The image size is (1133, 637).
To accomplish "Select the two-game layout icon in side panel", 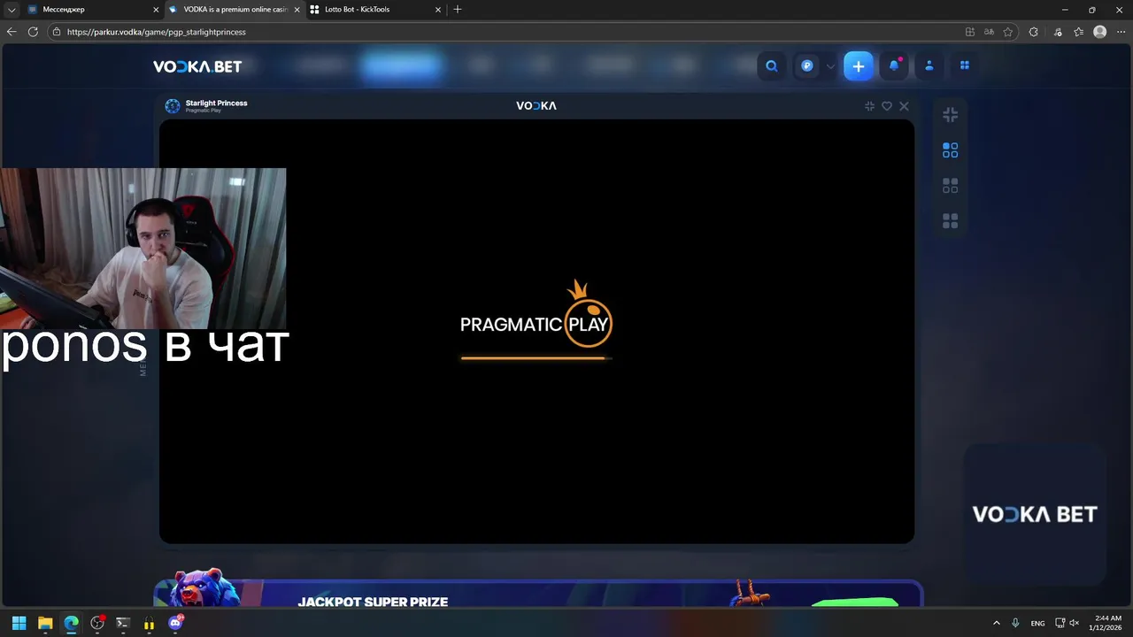I will 950,186.
